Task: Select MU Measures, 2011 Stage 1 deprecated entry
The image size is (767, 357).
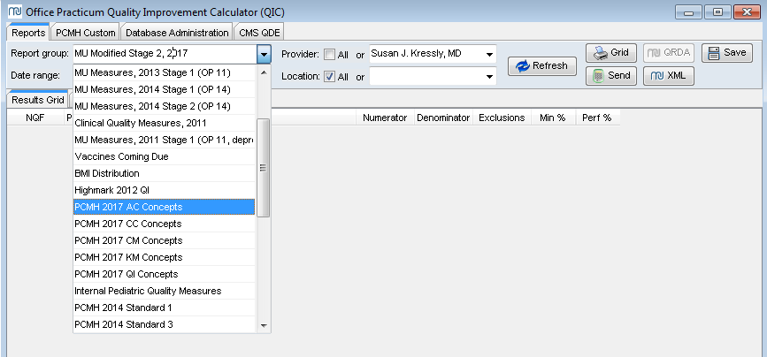Action: [165, 140]
